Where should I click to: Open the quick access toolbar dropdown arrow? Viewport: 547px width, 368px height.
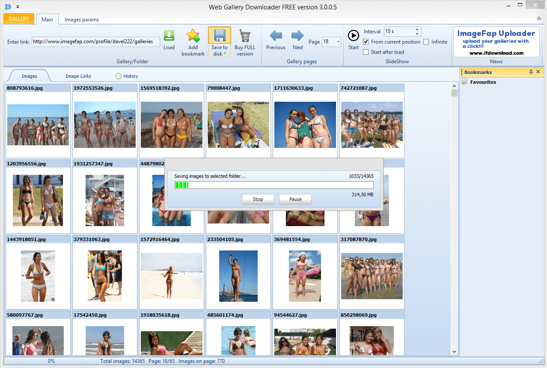point(18,7)
